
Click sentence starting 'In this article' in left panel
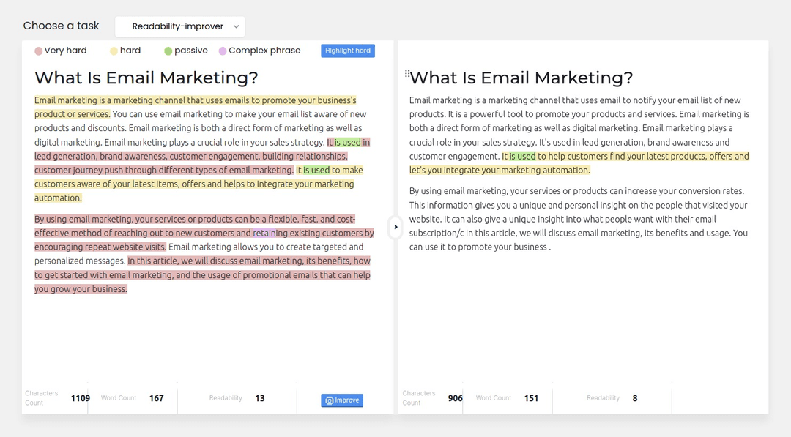click(x=202, y=274)
